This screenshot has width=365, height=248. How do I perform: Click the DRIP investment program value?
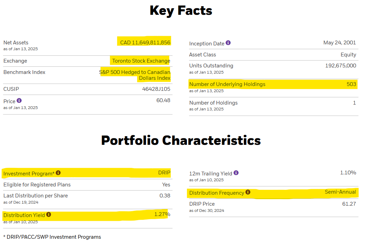pos(164,173)
